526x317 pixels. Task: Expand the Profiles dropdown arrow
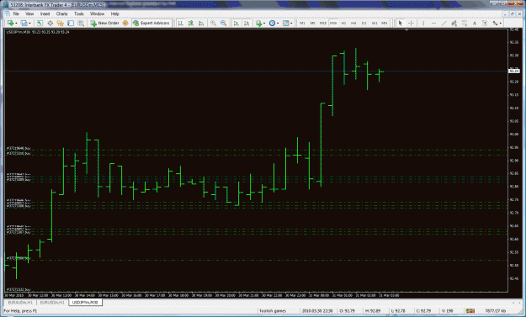29,23
